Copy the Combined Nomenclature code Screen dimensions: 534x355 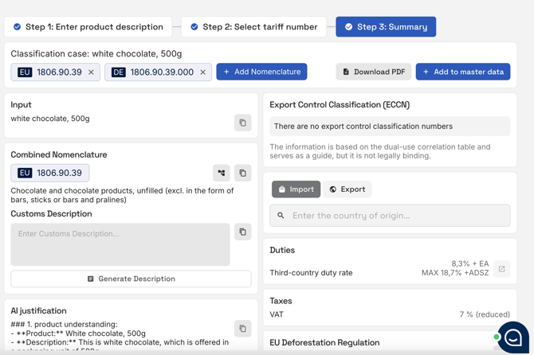tap(242, 173)
